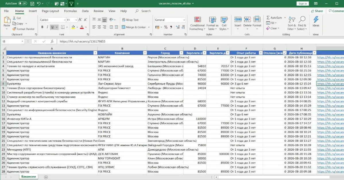Activate the Format Painter
The image size is (344, 180).
coord(24,29)
